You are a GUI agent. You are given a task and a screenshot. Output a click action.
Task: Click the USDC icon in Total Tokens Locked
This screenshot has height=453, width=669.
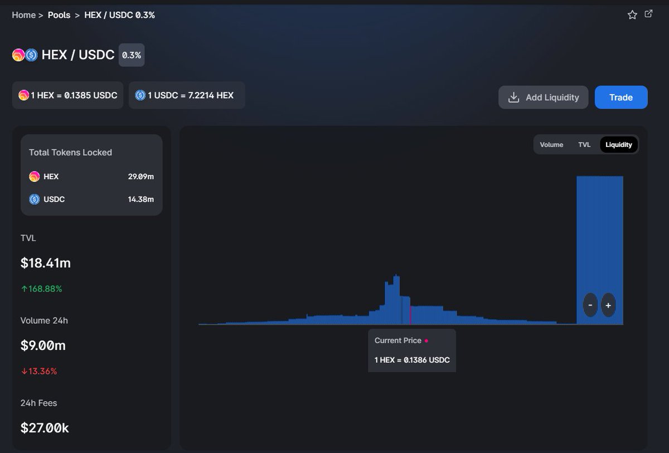point(35,199)
